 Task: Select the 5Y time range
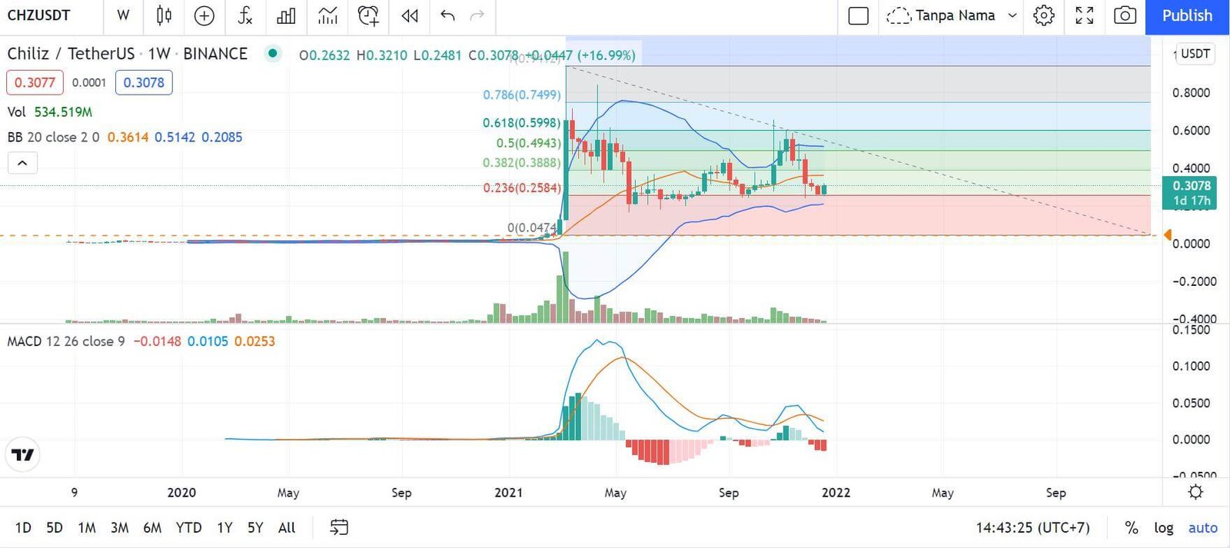[x=255, y=528]
